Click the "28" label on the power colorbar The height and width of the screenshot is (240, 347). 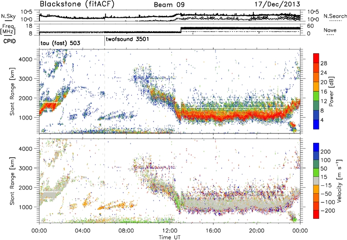[x=324, y=63]
